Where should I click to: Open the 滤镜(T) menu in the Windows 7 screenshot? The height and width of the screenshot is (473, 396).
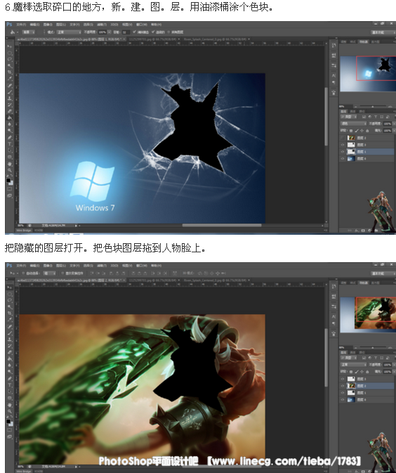pos(102,25)
